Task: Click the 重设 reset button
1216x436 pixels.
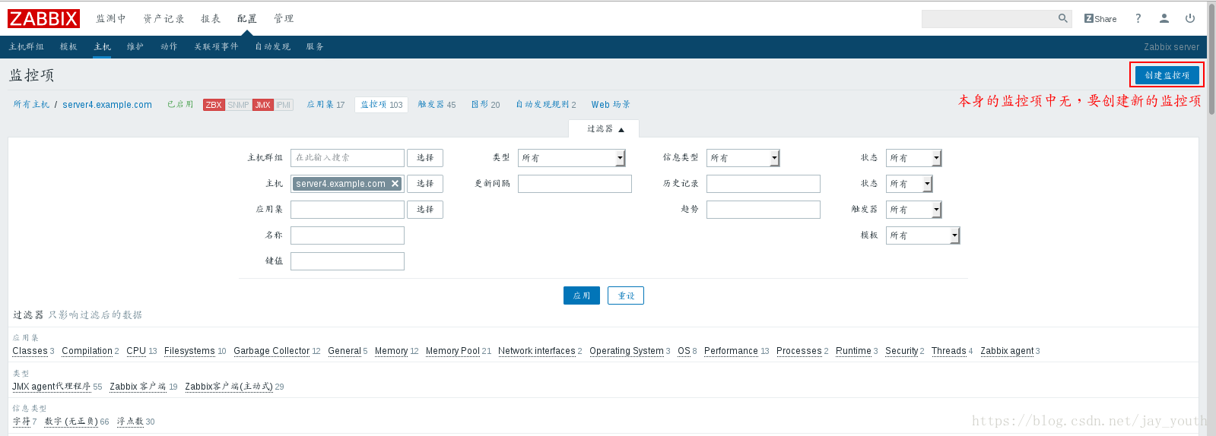Action: 626,295
